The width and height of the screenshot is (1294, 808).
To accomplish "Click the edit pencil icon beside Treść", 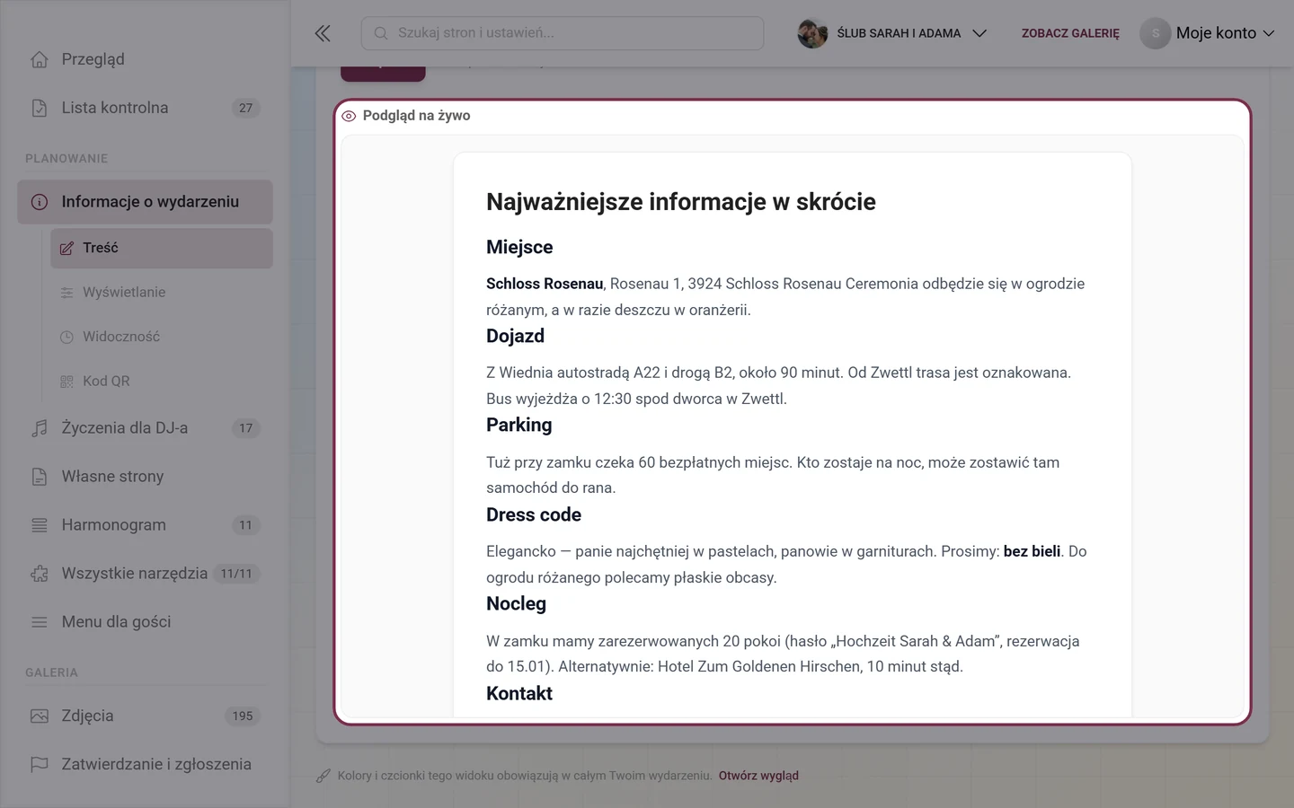I will [66, 248].
